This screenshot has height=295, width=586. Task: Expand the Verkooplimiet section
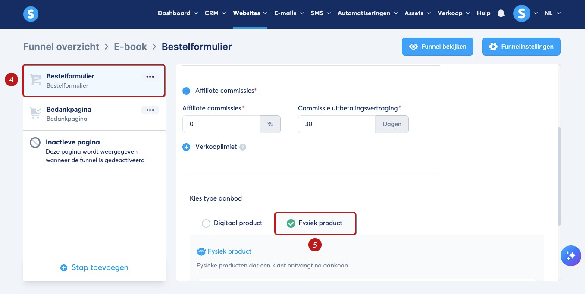click(186, 147)
